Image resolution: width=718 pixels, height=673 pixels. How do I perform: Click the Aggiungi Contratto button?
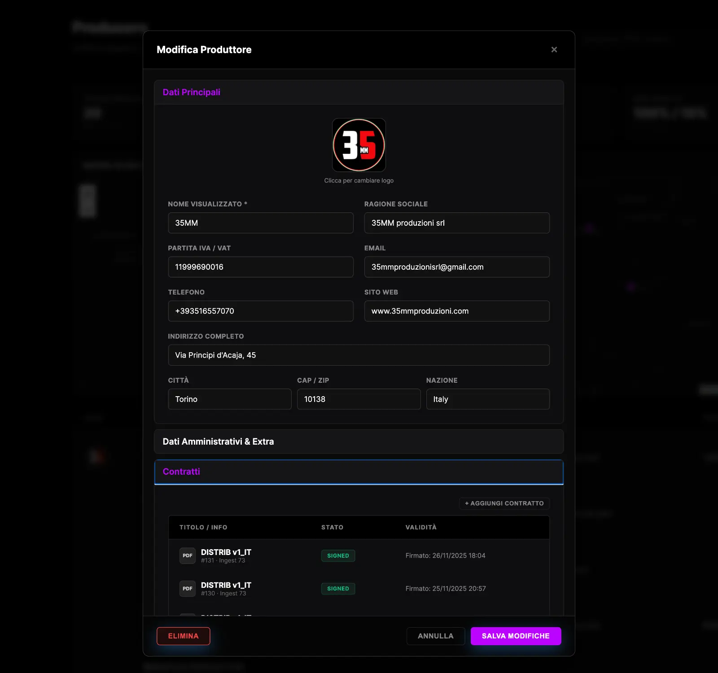tap(504, 503)
